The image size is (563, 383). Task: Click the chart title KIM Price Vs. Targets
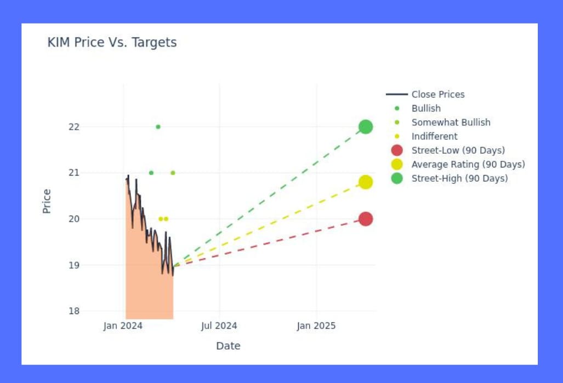click(x=112, y=43)
